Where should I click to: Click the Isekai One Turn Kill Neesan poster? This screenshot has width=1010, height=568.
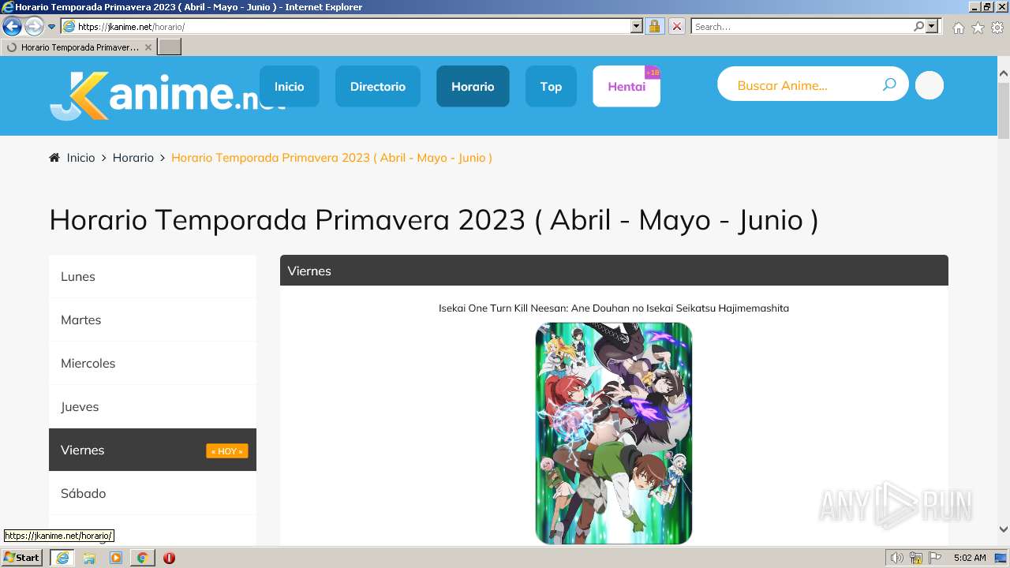(x=614, y=433)
